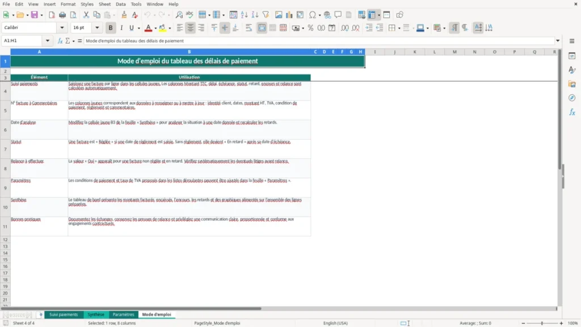The image size is (581, 327).
Task: Run the spelling check icon
Action: 190,15
